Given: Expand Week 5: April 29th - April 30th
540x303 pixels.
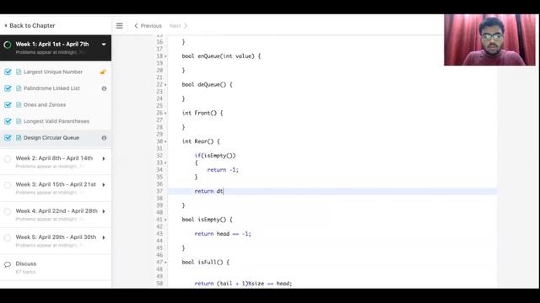Looking at the screenshot, I should click(x=104, y=237).
